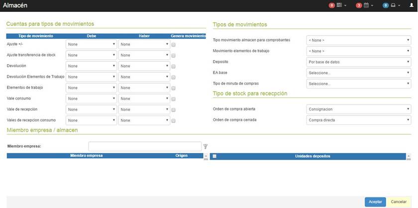Check the Vale consumo checkbox
The width and height of the screenshot is (418, 208).
173,99
